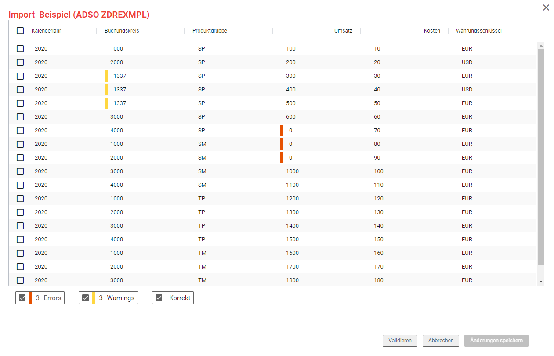Click the Import Beispiel (ADSO ZDREXMPL) title

pyautogui.click(x=79, y=15)
